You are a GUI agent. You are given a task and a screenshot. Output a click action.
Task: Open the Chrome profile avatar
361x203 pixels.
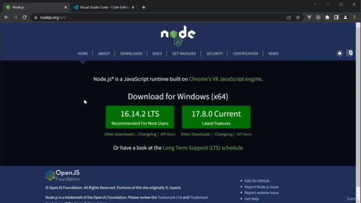(x=345, y=17)
